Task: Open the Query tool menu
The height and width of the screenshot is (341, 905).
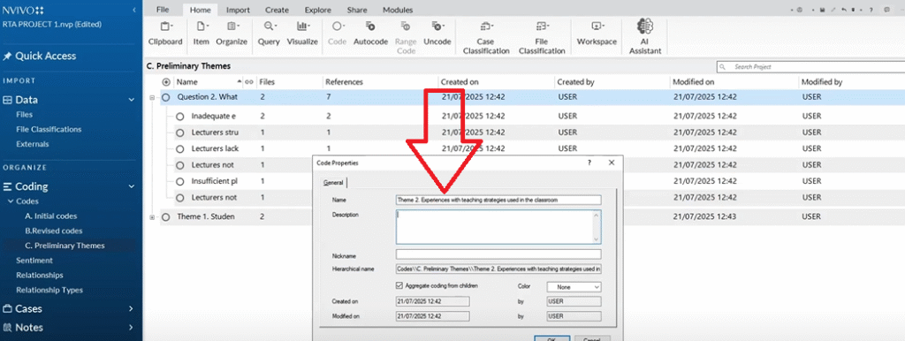Action: [x=269, y=34]
